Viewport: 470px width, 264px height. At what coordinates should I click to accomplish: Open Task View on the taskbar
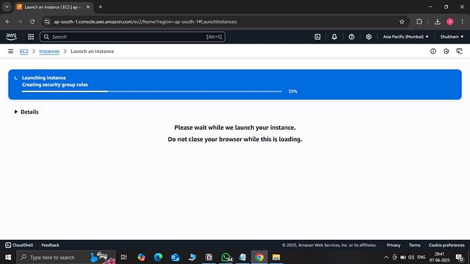[124, 257]
